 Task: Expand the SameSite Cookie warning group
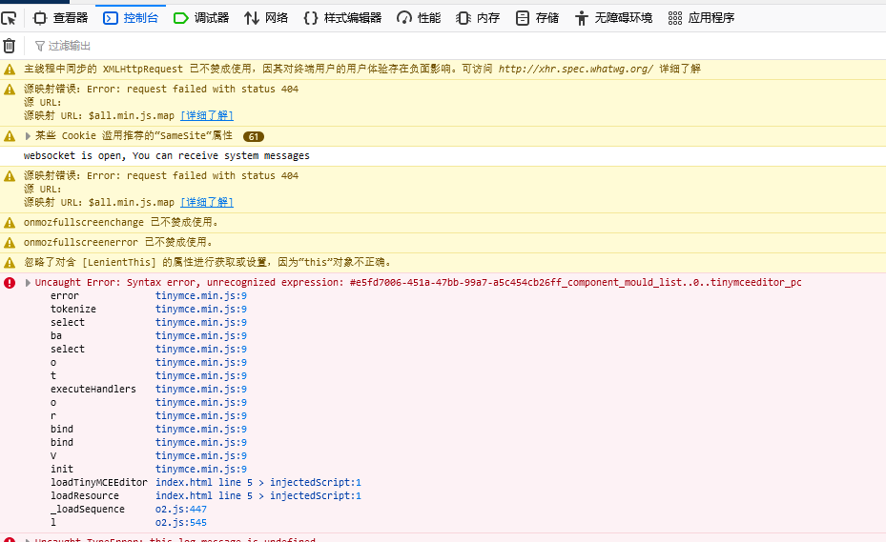click(28, 136)
